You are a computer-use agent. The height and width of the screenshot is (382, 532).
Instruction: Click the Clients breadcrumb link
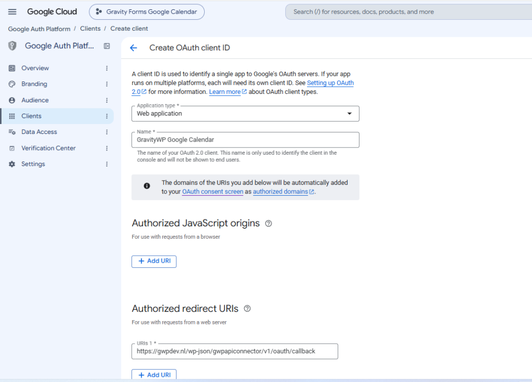click(x=90, y=29)
